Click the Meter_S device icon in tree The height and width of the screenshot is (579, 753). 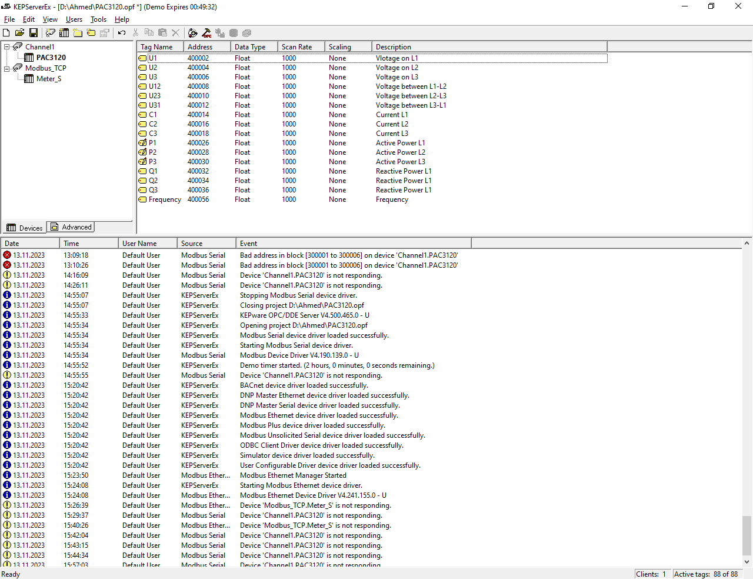29,79
